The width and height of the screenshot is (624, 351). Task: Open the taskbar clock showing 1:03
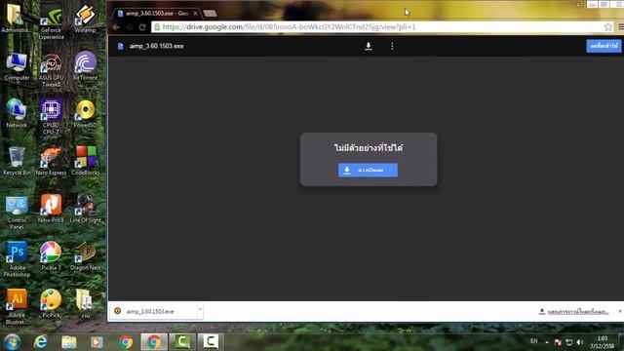tap(603, 342)
